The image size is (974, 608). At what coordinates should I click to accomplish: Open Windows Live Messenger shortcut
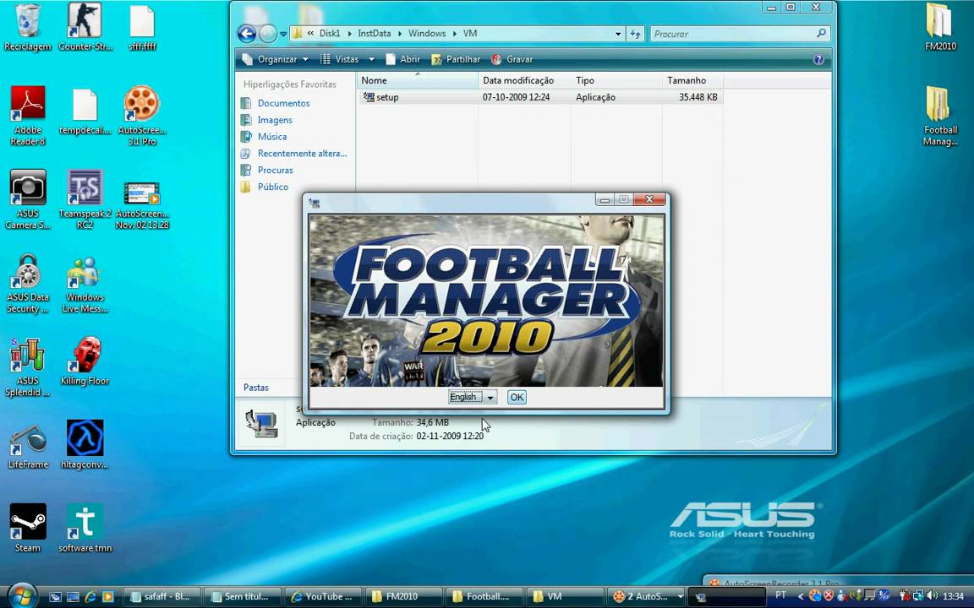pyautogui.click(x=85, y=282)
